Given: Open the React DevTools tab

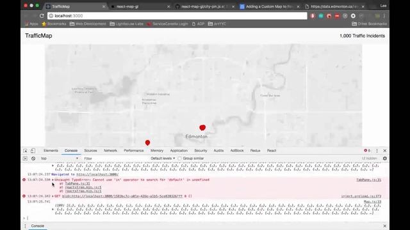Looking at the screenshot, I should (x=272, y=151).
